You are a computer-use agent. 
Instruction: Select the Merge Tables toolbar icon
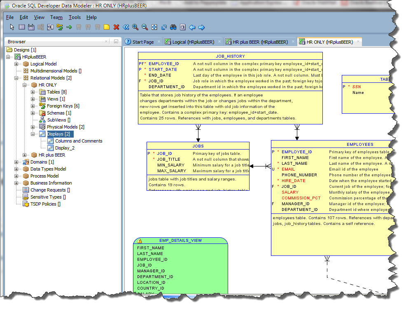tap(50, 27)
